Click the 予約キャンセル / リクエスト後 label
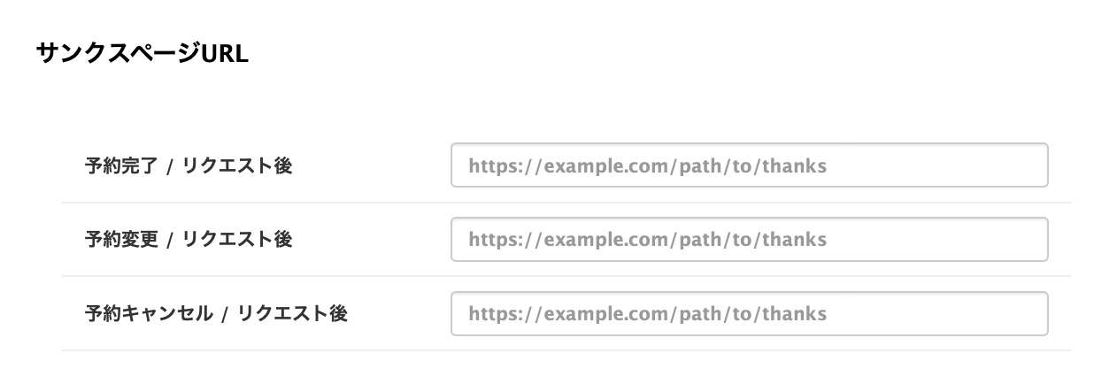 216,314
